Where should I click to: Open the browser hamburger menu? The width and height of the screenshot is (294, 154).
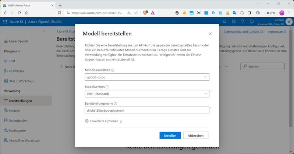(x=289, y=13)
